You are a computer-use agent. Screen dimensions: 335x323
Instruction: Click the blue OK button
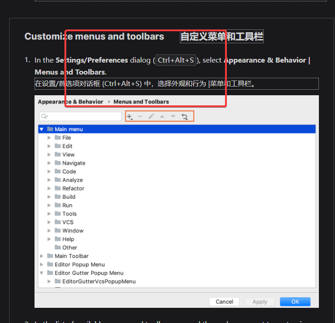point(295,302)
